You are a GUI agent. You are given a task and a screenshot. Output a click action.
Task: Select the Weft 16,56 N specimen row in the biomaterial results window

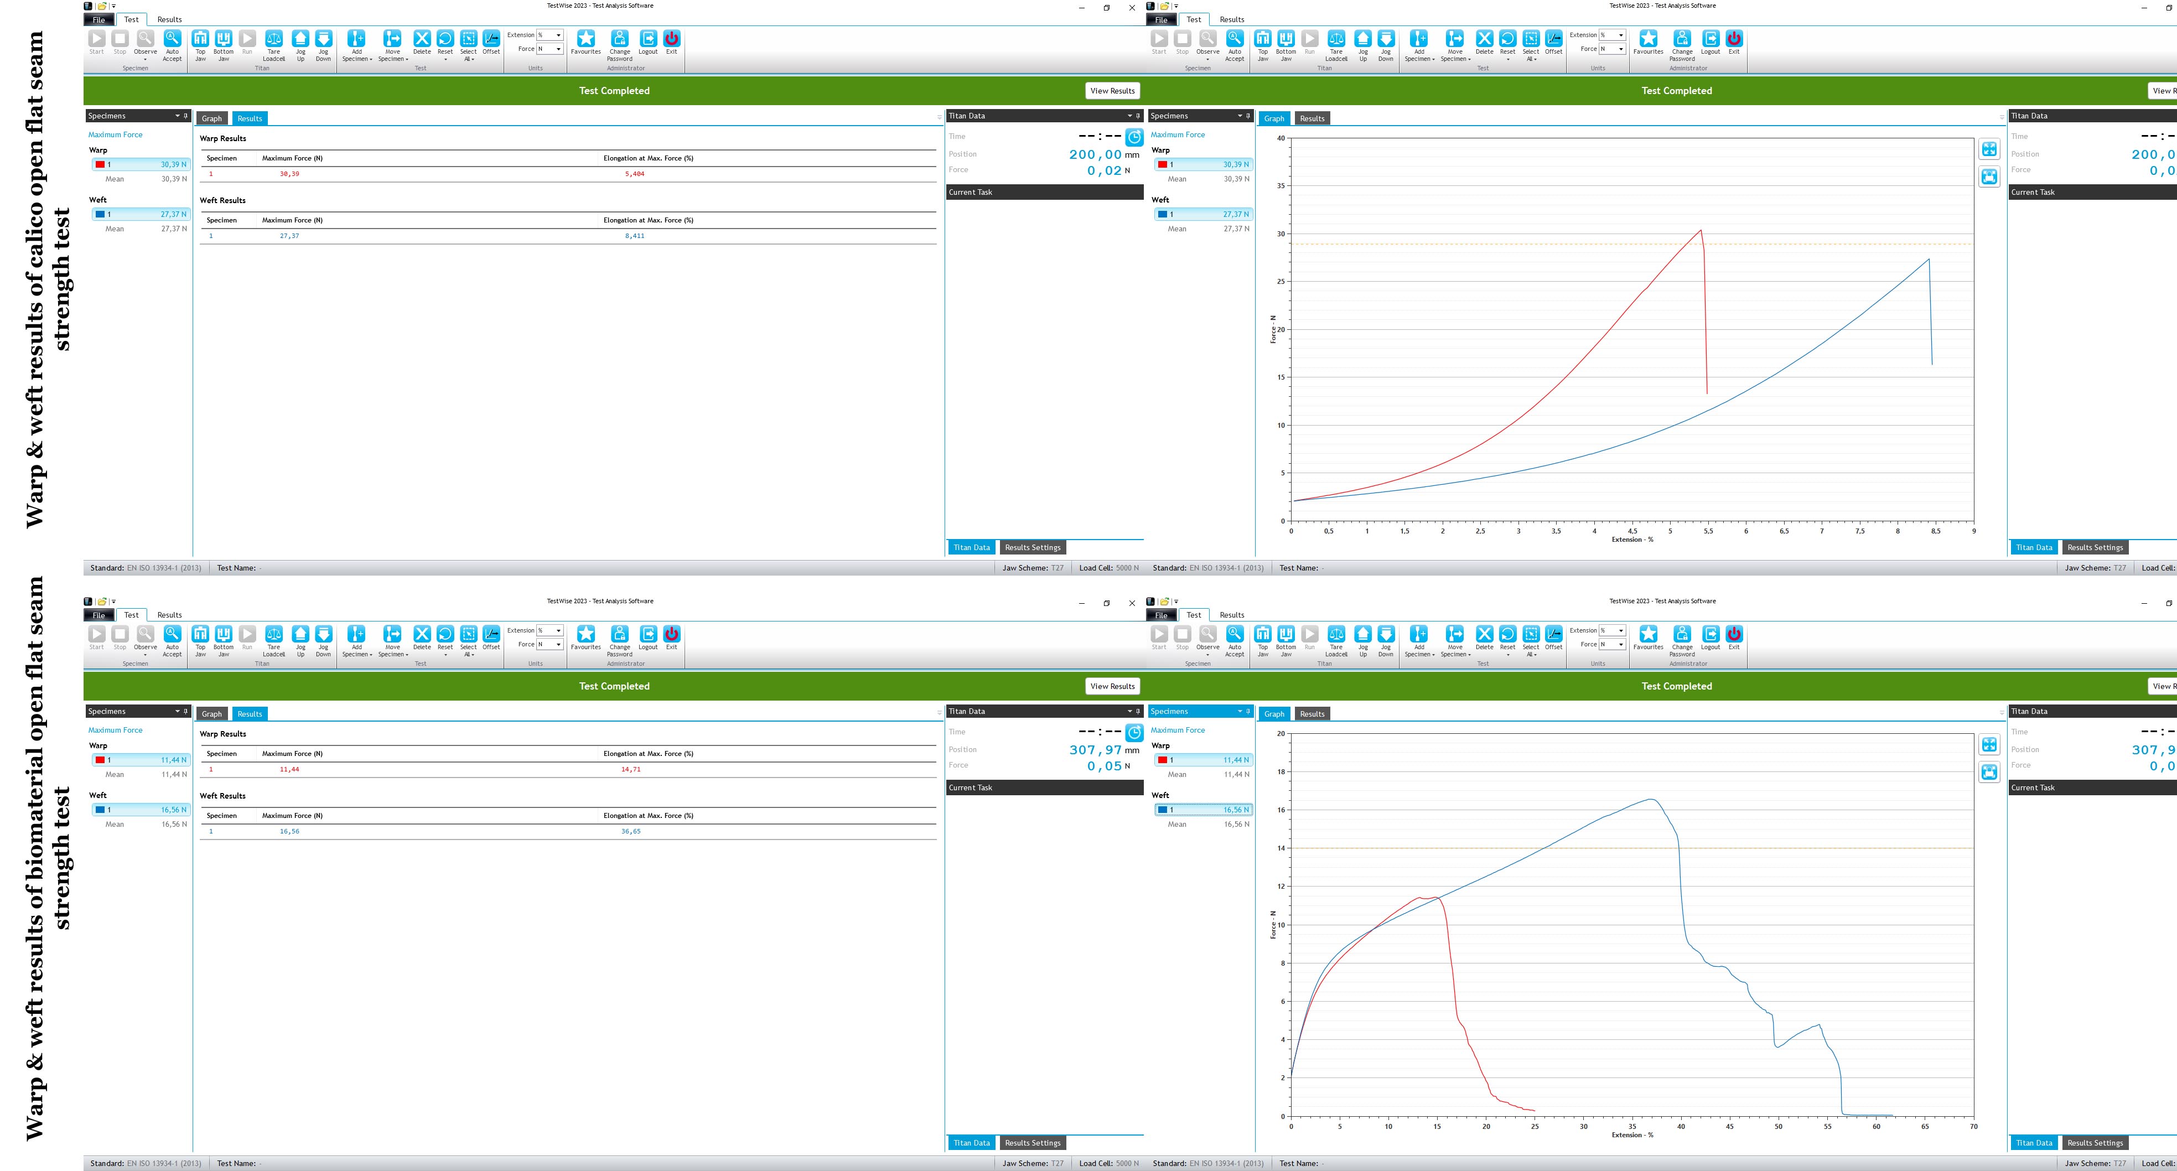tap(141, 810)
